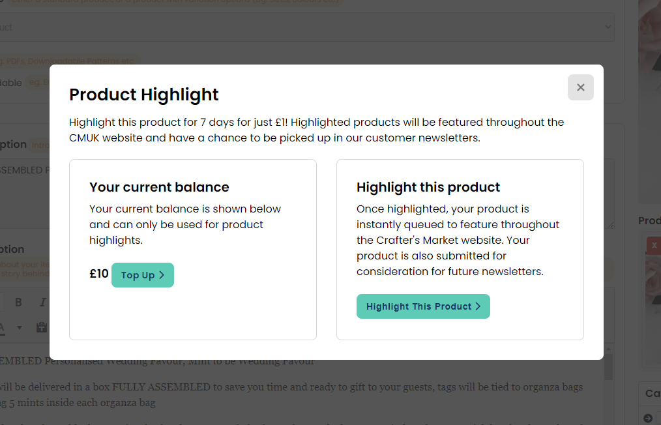Click the text color A icon
This screenshot has height=425, width=661.
pyautogui.click(x=2, y=327)
